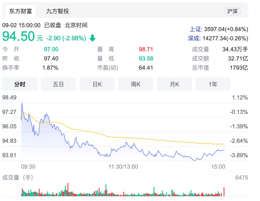Click the 深成 index link

[194, 38]
